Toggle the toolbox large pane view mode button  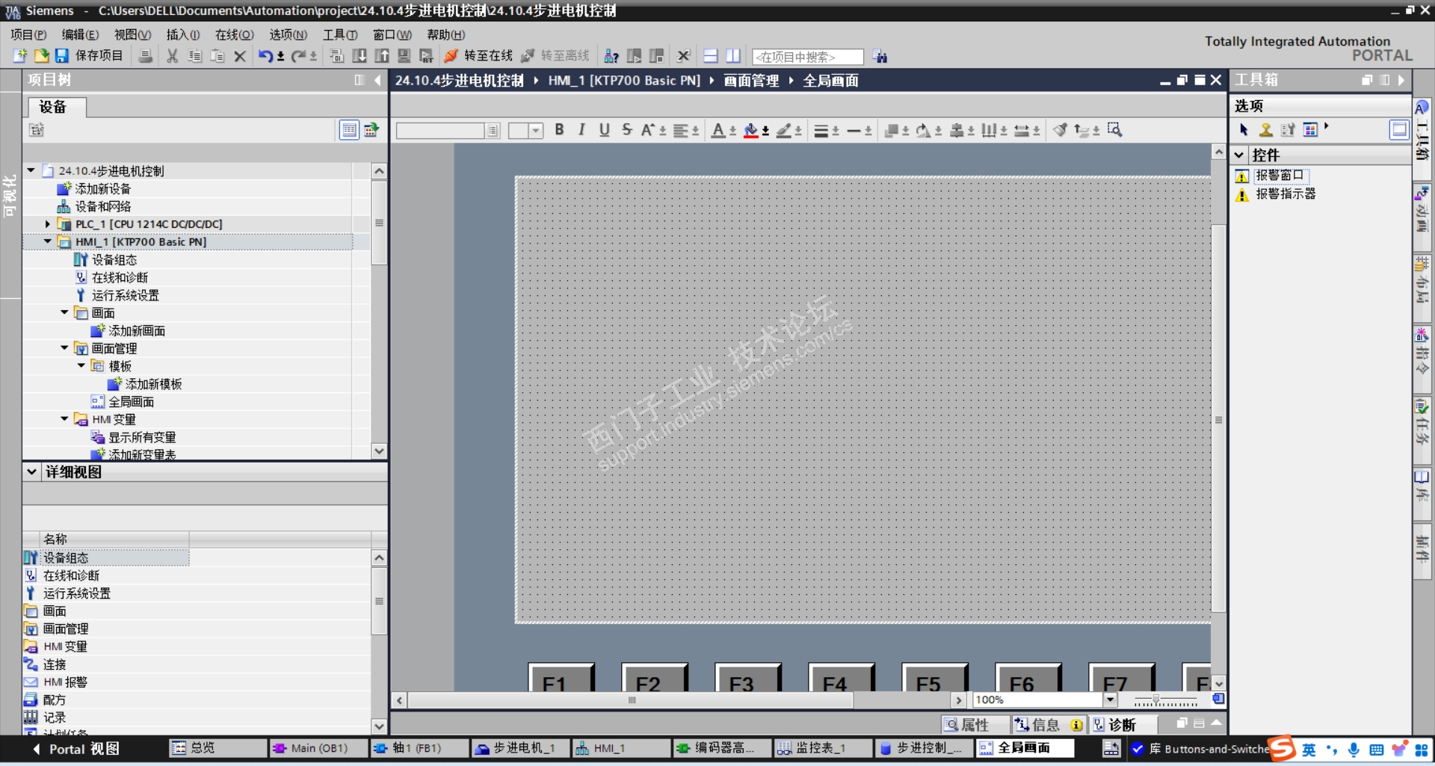coord(1399,130)
